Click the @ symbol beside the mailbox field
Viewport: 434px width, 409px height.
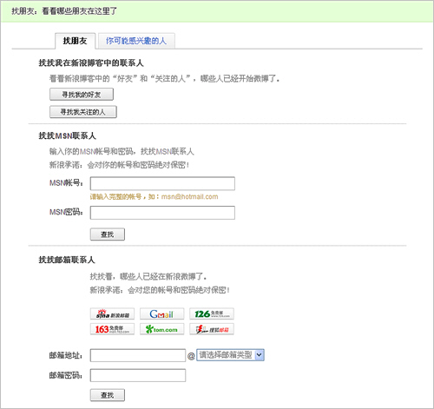(191, 356)
